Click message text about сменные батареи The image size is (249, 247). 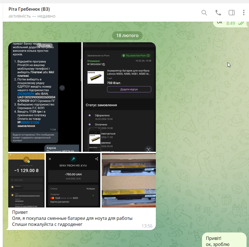tap(72, 218)
